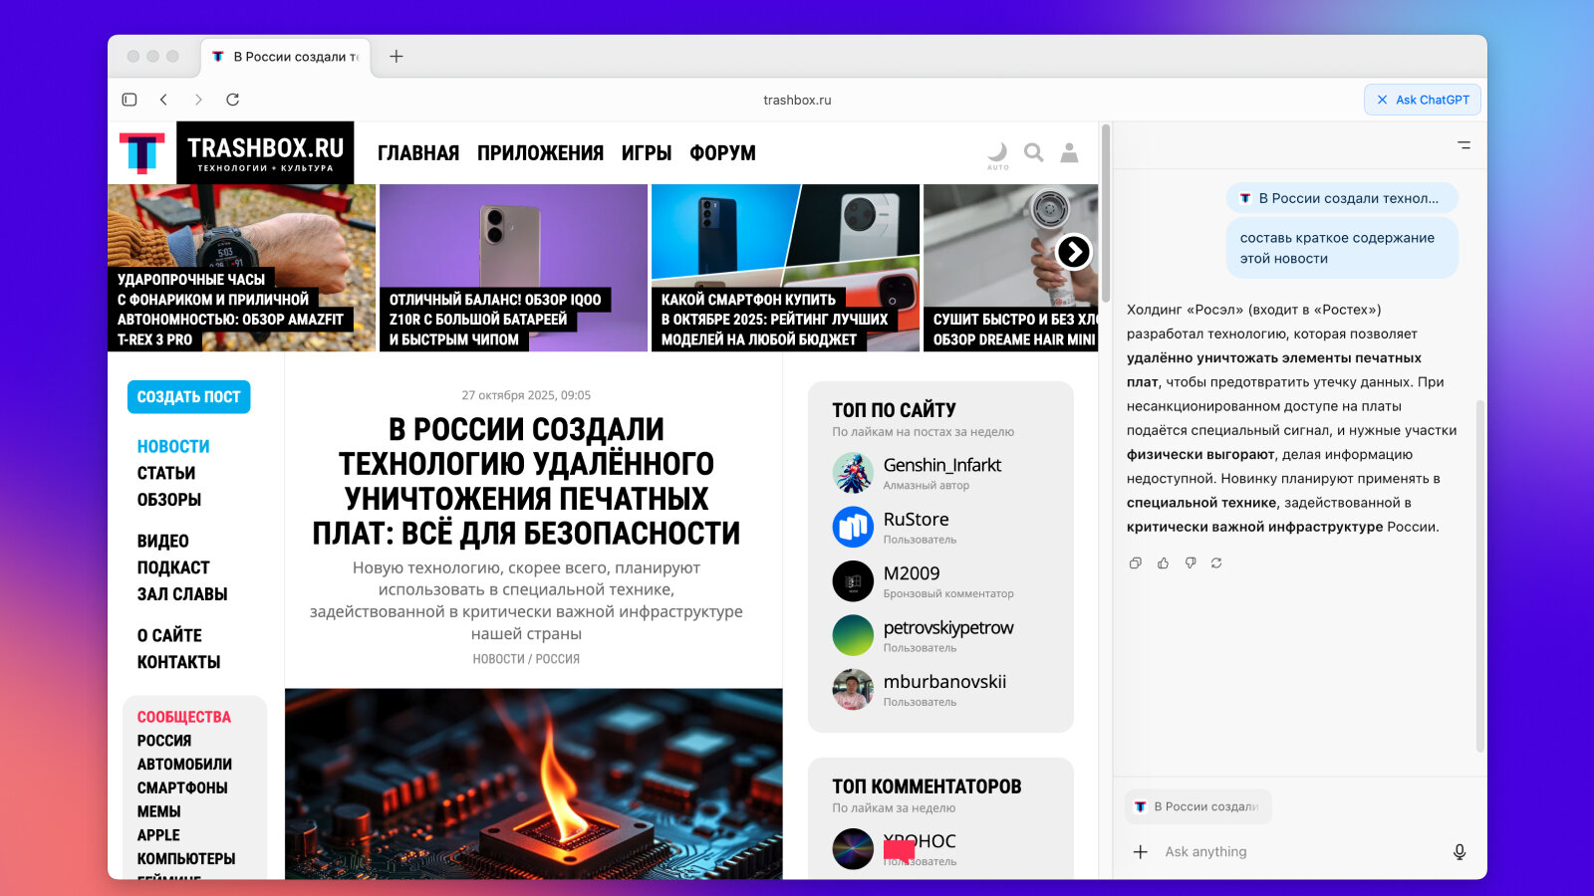Toggle the browser sidebar panel icon
Viewport: 1594px width, 896px height.
[x=130, y=100]
